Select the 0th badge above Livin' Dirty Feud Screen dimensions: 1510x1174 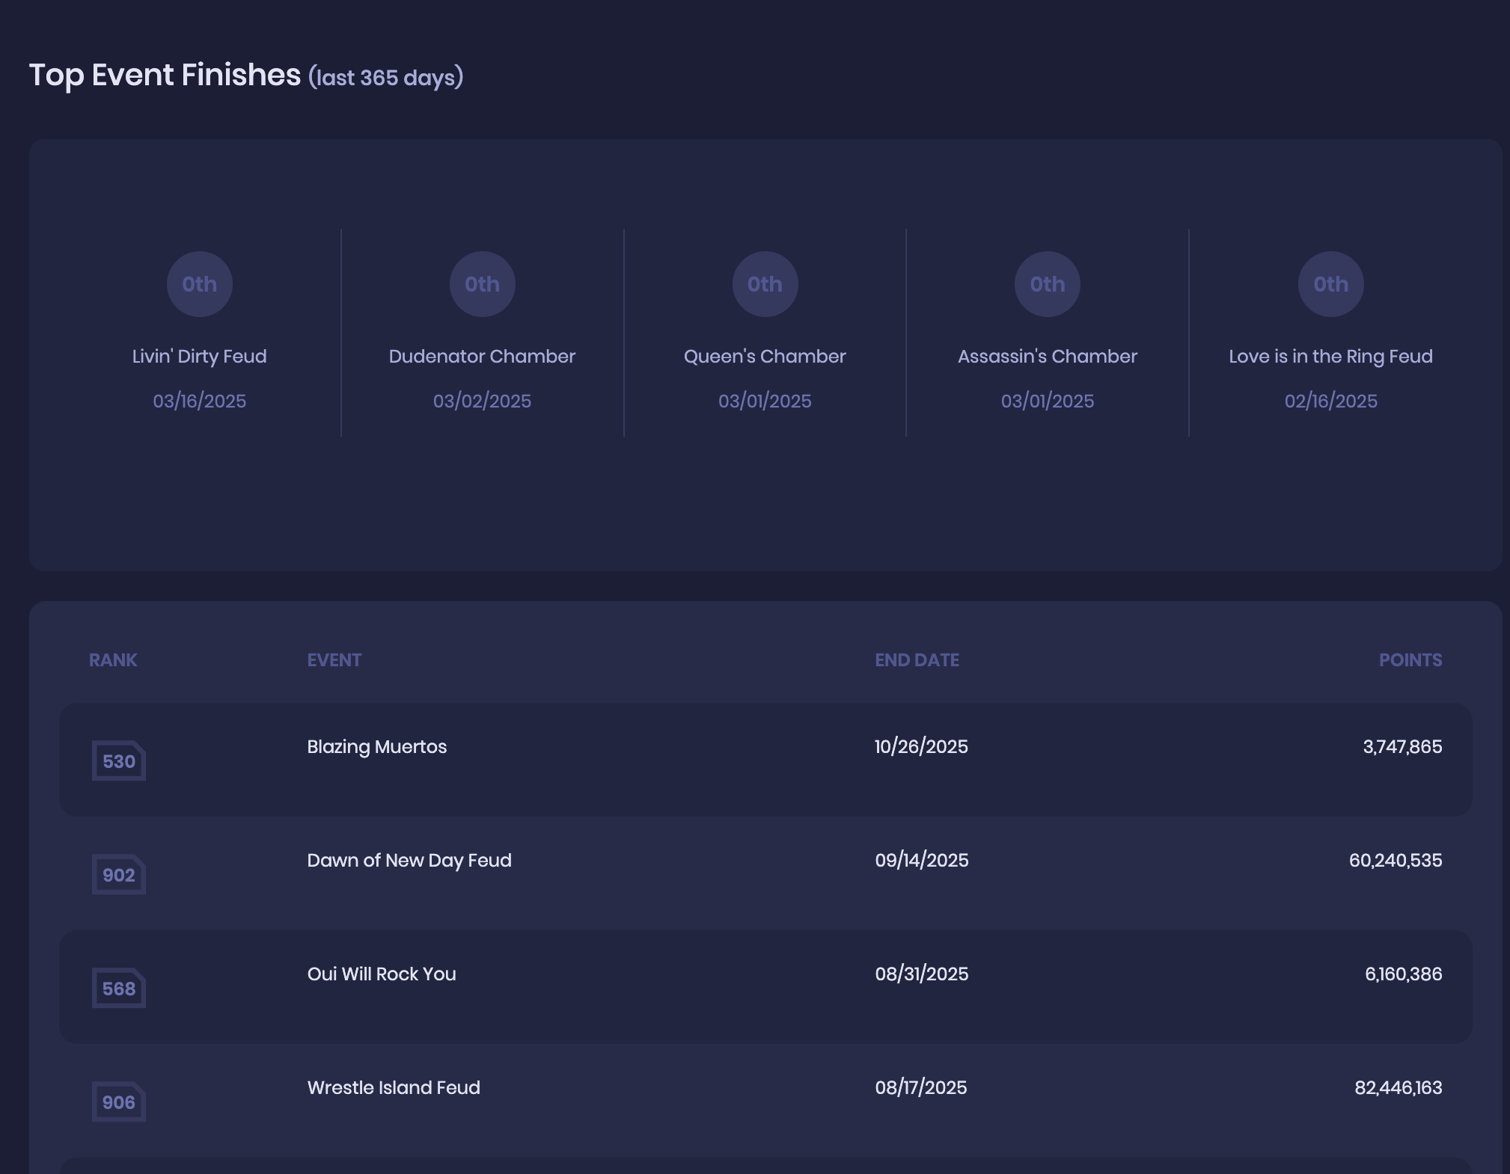click(200, 284)
